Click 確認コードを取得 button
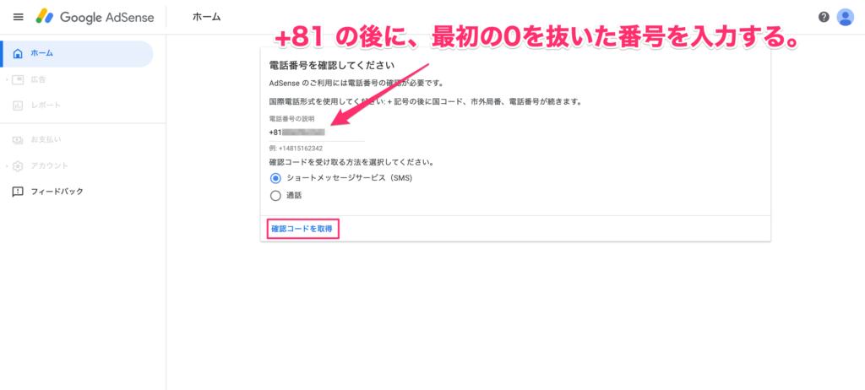865x390 pixels. [302, 229]
